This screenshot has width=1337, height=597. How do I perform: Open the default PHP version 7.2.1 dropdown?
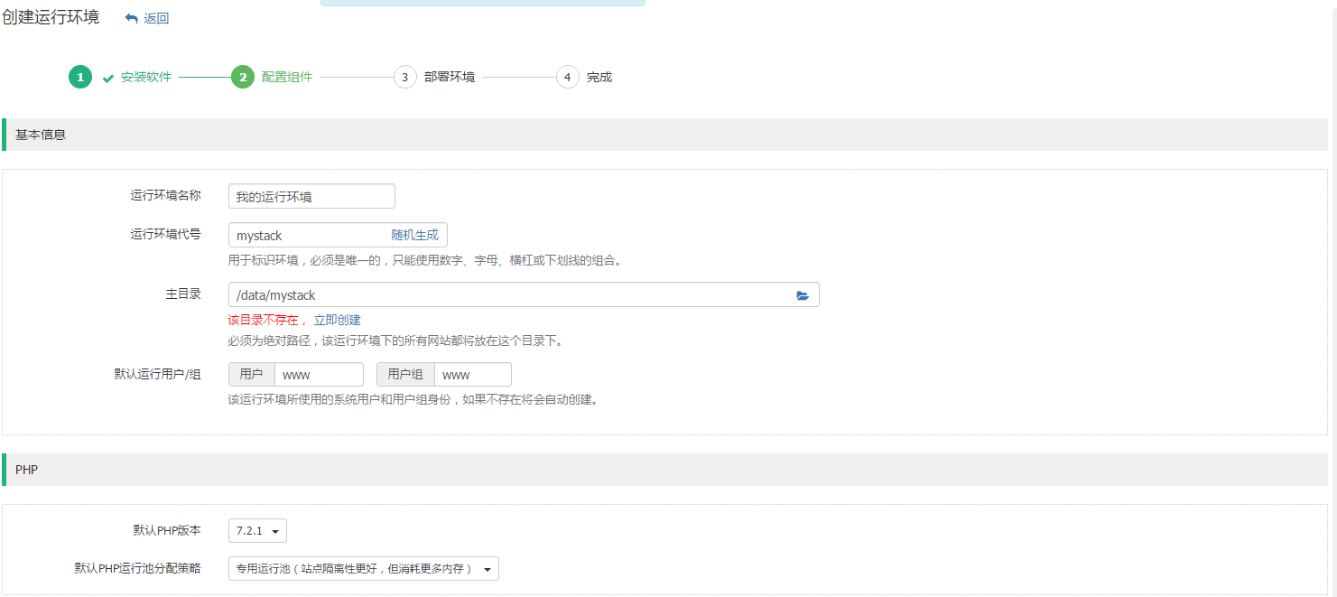click(x=257, y=531)
